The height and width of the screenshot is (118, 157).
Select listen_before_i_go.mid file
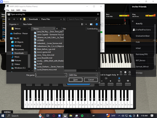pyautogui.click(x=46, y=49)
